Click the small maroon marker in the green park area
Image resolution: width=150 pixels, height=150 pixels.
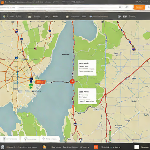coord(35,49)
